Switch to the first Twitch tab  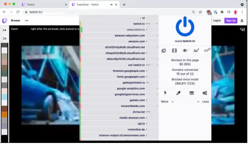44,4
